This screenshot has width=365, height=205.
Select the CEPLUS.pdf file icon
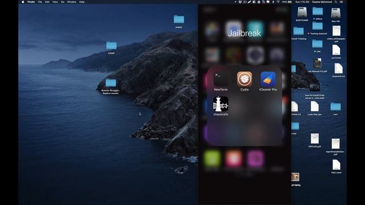[x=314, y=138]
